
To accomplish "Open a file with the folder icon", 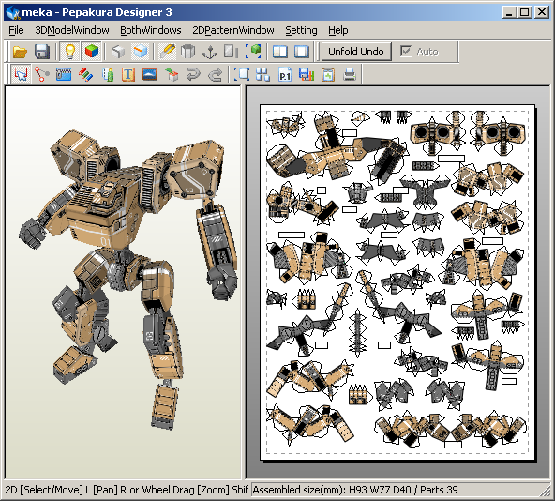I will (20, 52).
